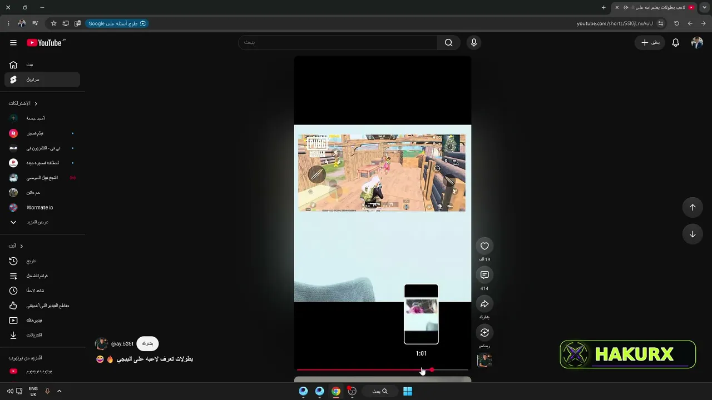Open Chrome from the taskbar

pyautogui.click(x=336, y=391)
